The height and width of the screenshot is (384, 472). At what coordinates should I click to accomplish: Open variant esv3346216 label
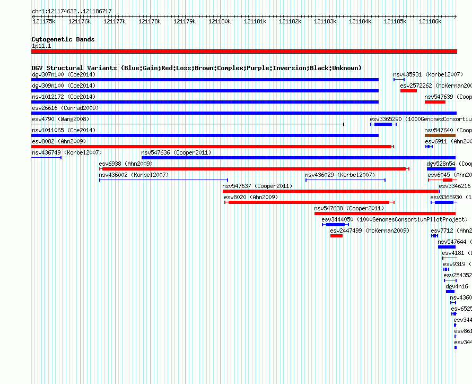coord(454,186)
